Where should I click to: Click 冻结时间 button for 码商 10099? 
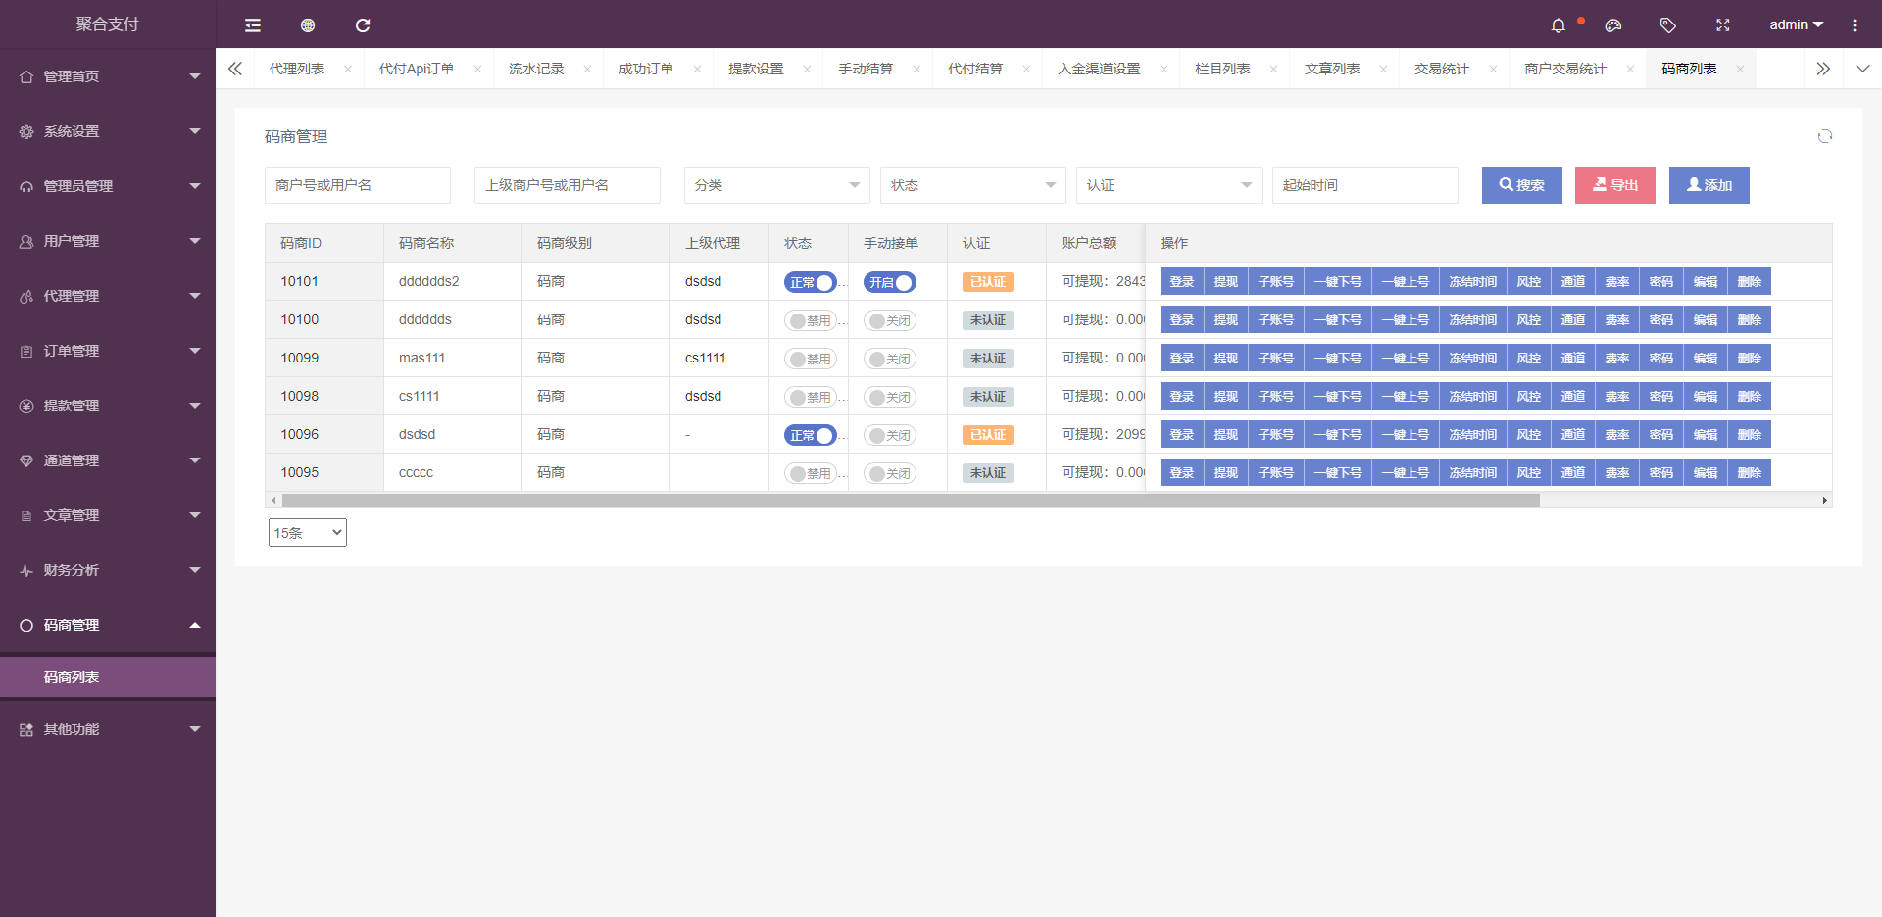point(1473,359)
